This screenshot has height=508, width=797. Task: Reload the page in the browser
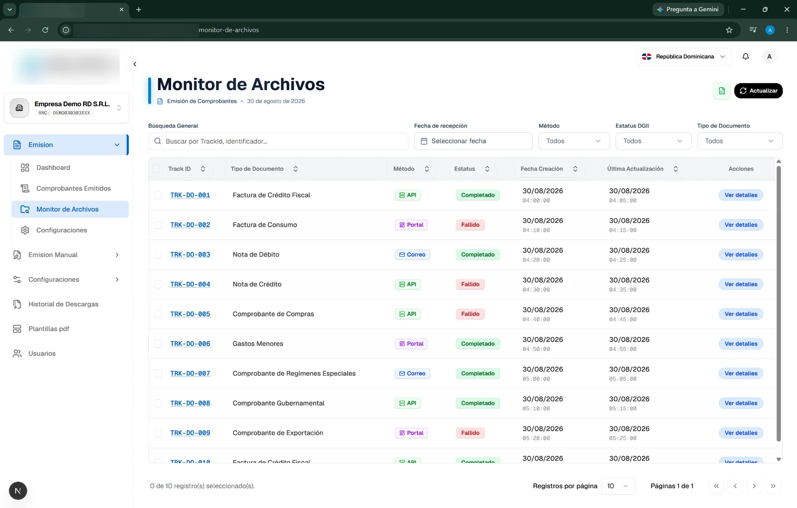point(45,30)
